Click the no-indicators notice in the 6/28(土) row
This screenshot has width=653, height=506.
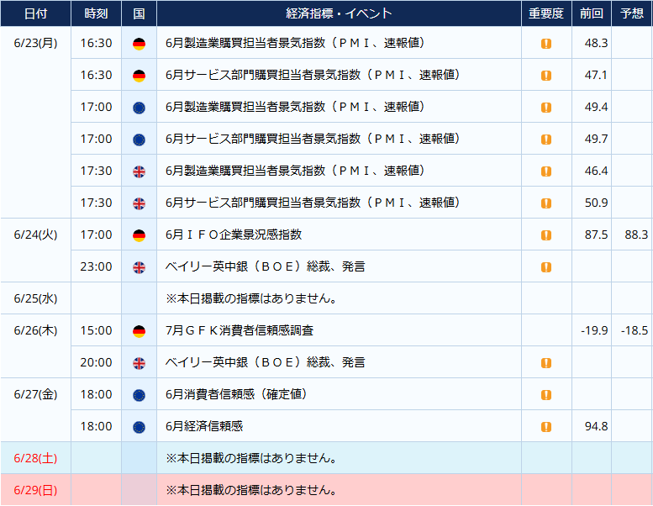pos(251,459)
